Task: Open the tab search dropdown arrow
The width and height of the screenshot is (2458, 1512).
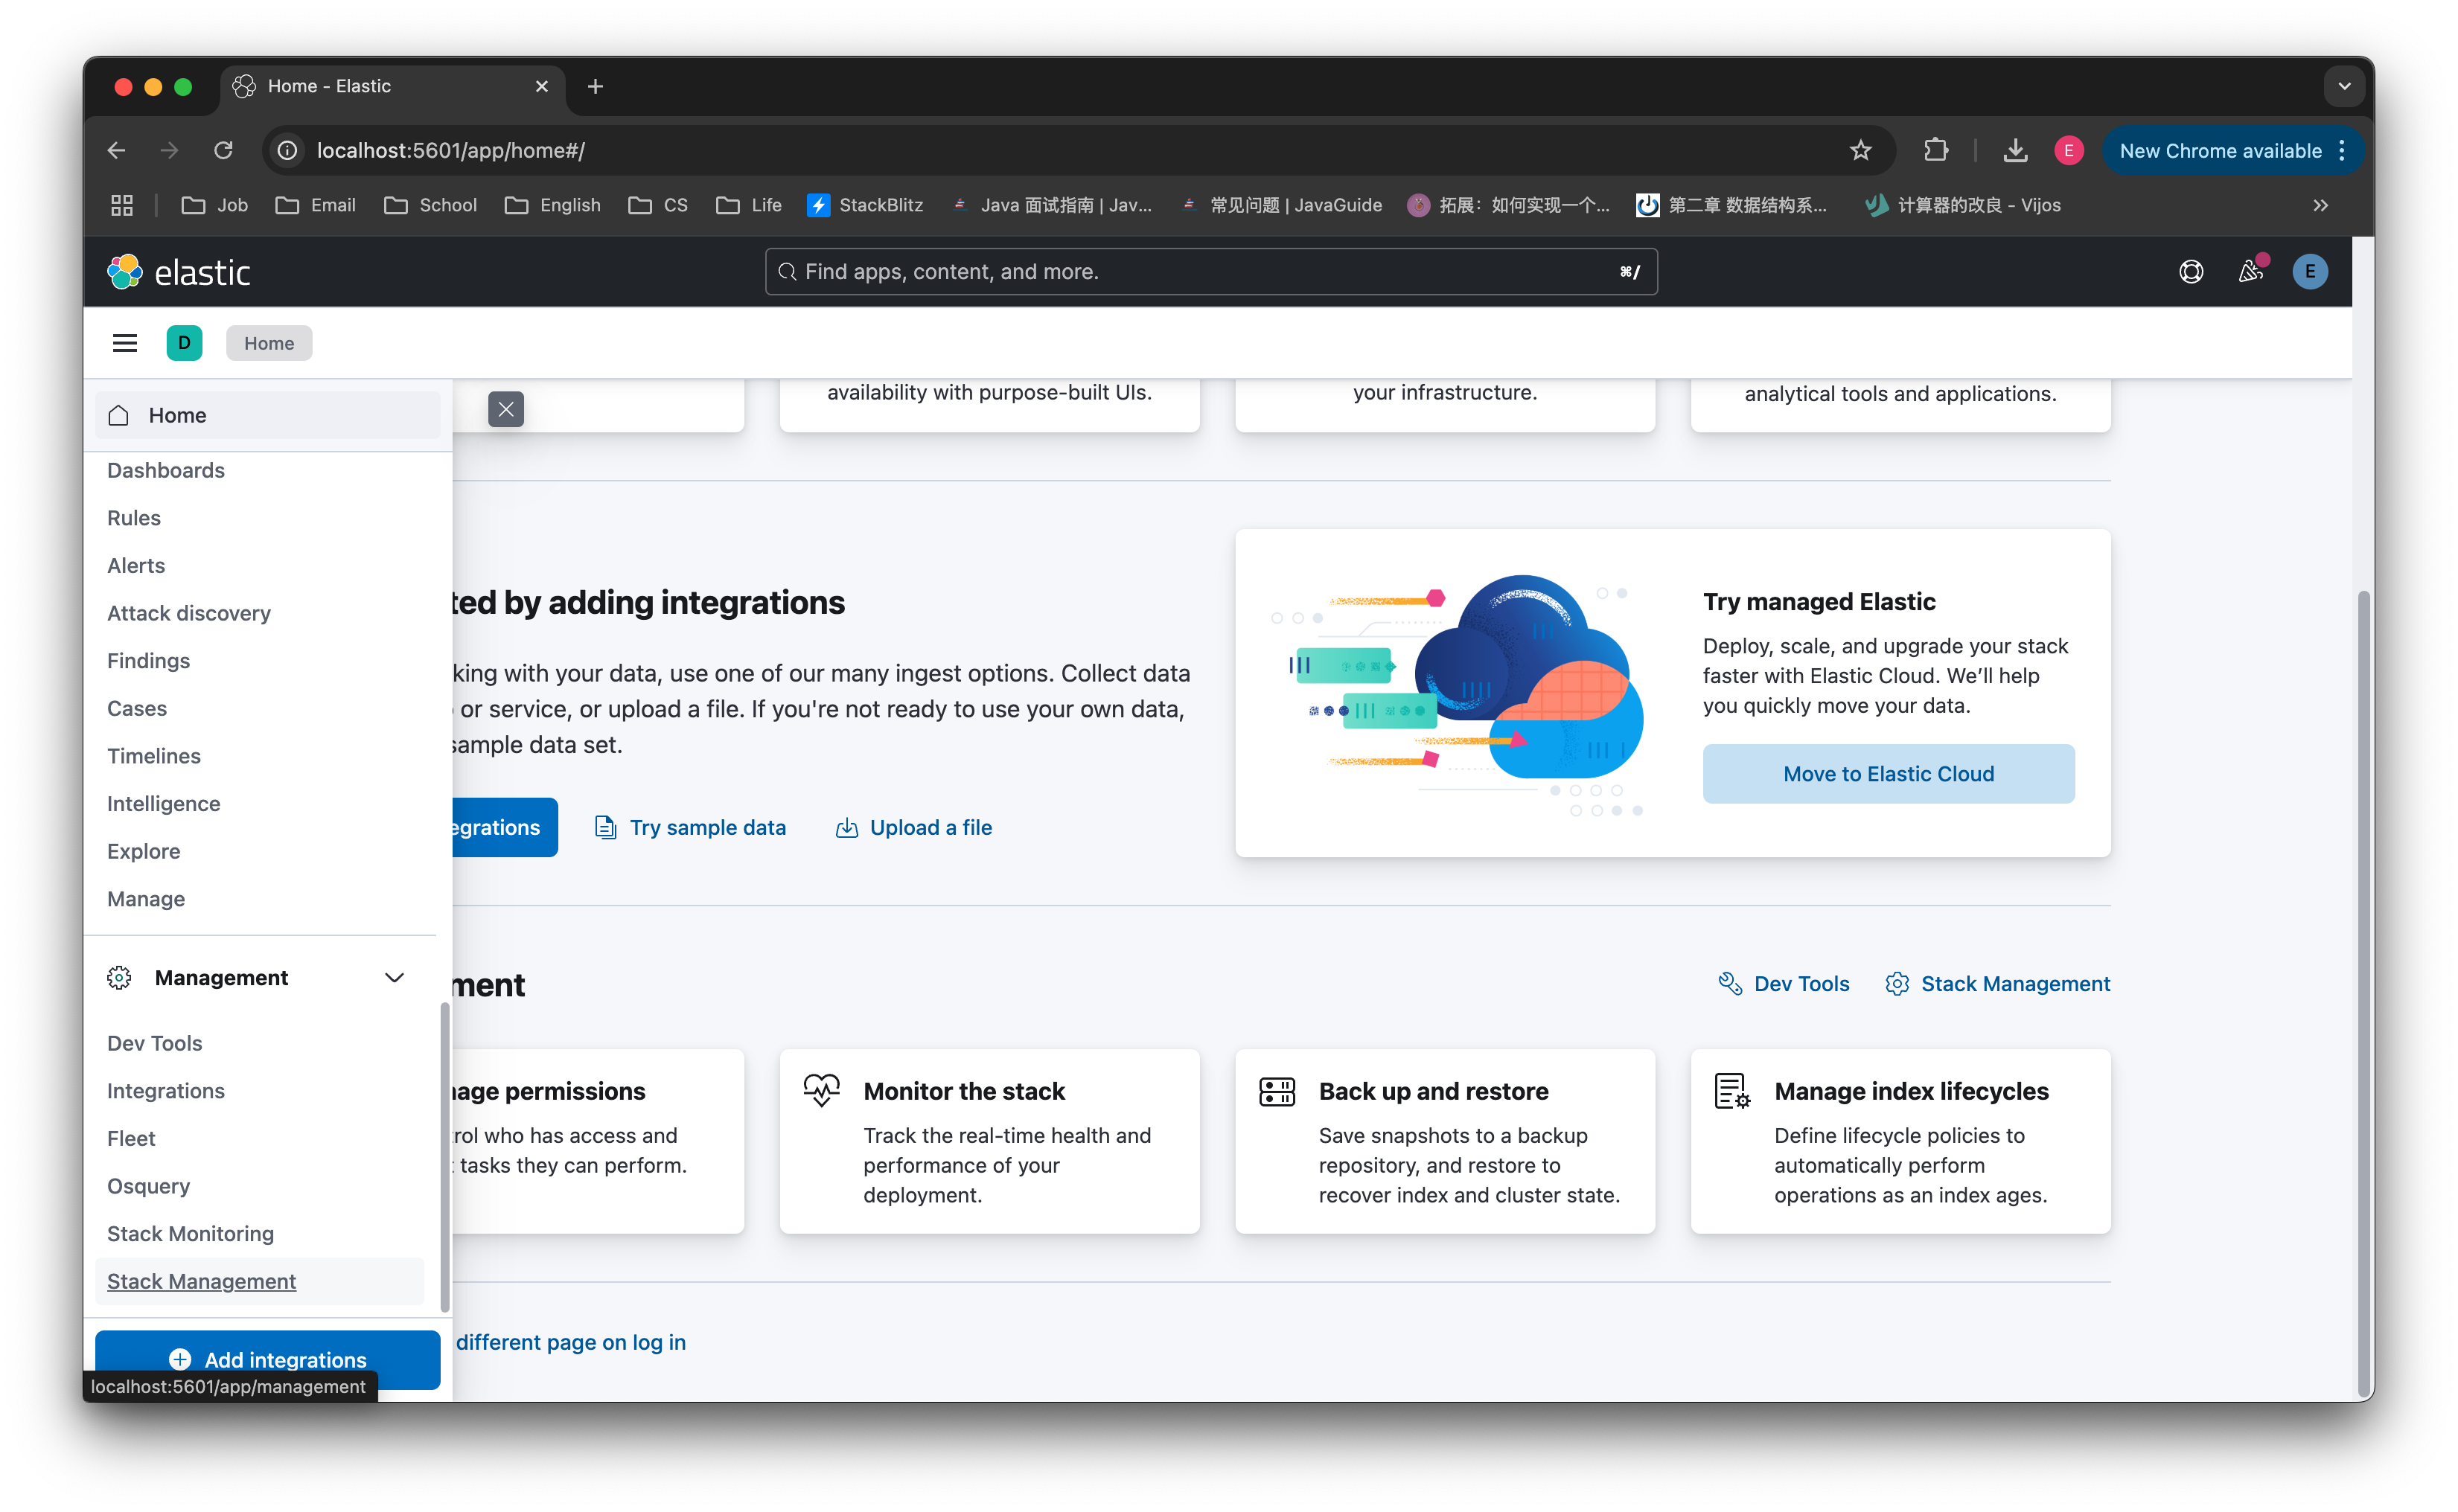Action: [2344, 86]
